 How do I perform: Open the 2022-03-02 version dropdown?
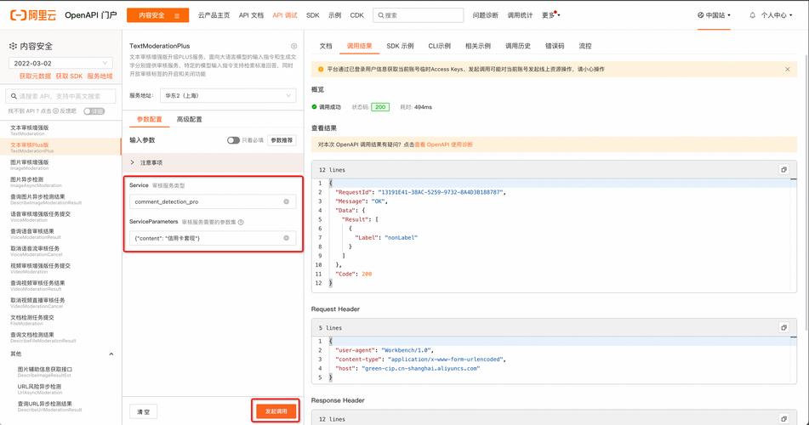(61, 63)
